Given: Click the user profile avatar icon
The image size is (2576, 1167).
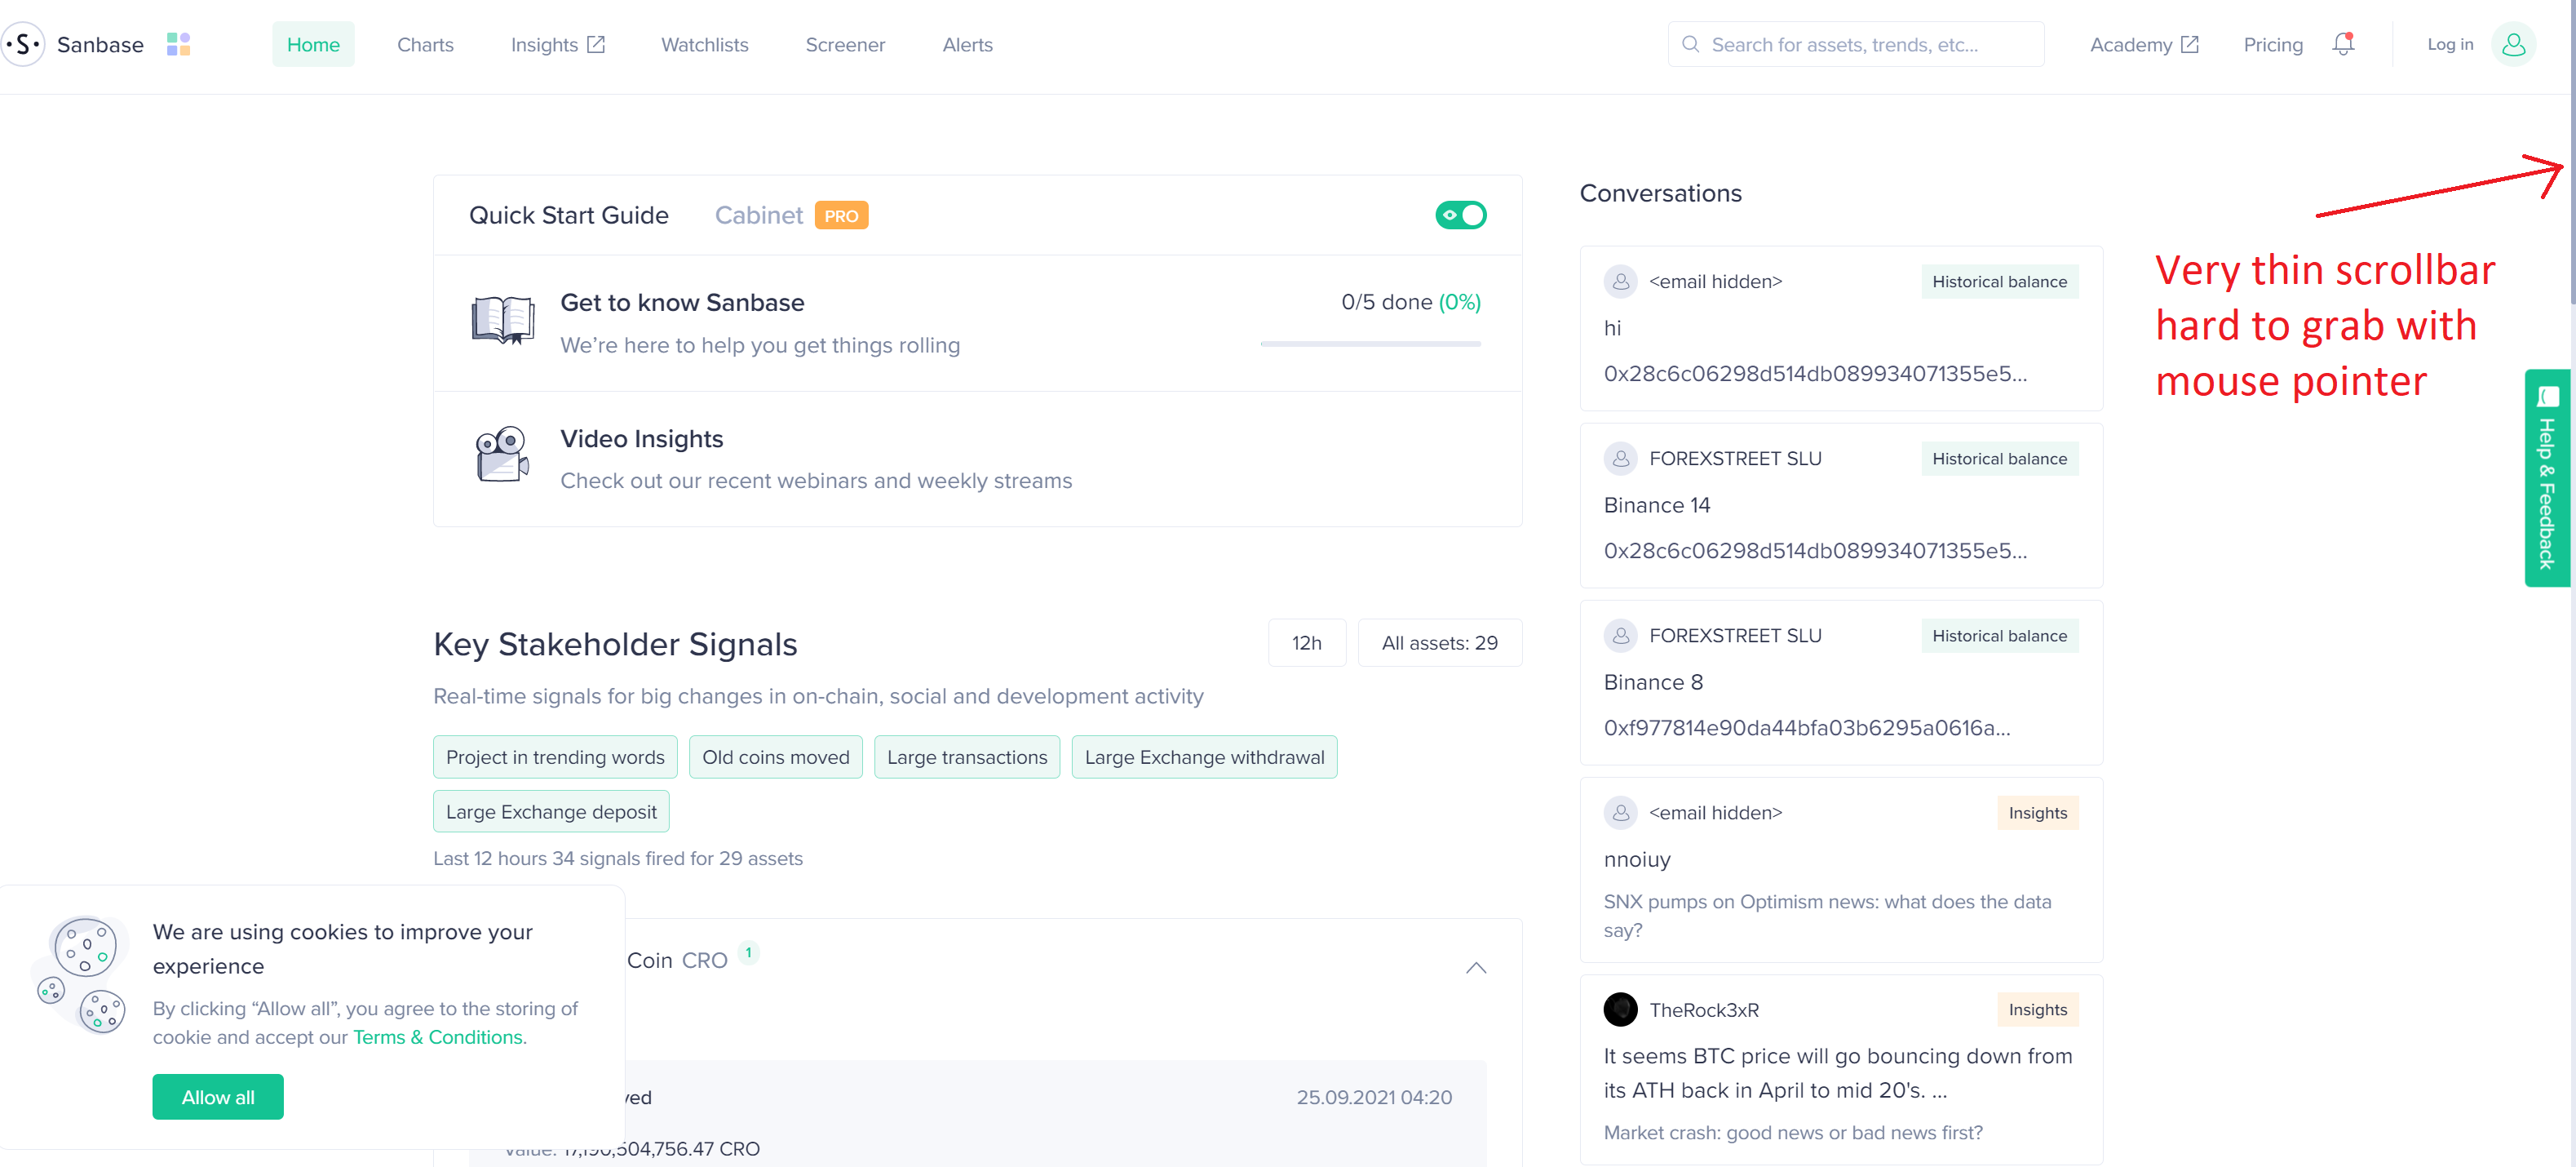Looking at the screenshot, I should (x=2513, y=44).
